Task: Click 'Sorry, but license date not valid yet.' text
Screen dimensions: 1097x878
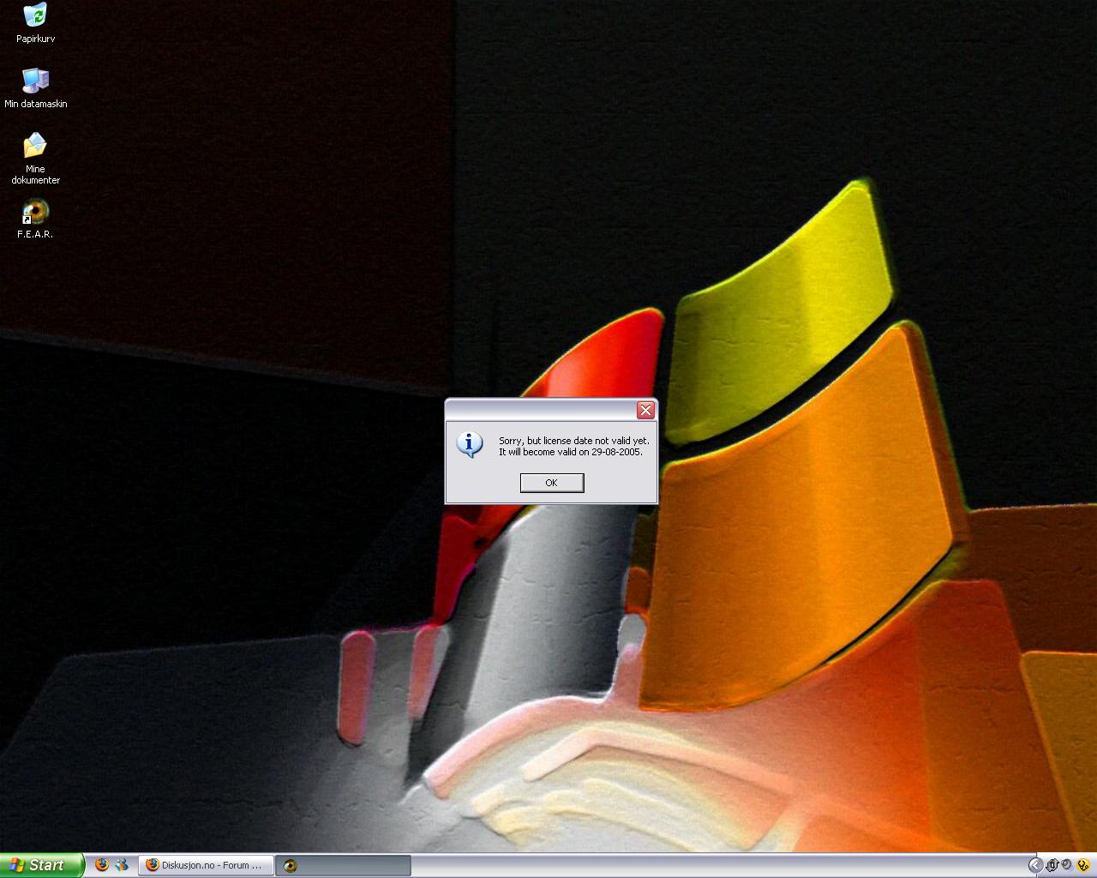Action: 574,441
